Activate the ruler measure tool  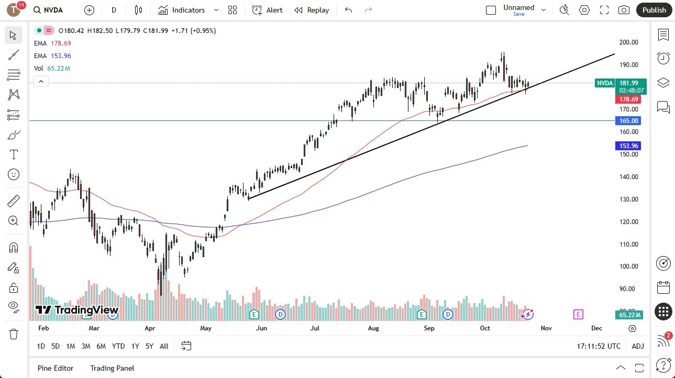click(13, 201)
